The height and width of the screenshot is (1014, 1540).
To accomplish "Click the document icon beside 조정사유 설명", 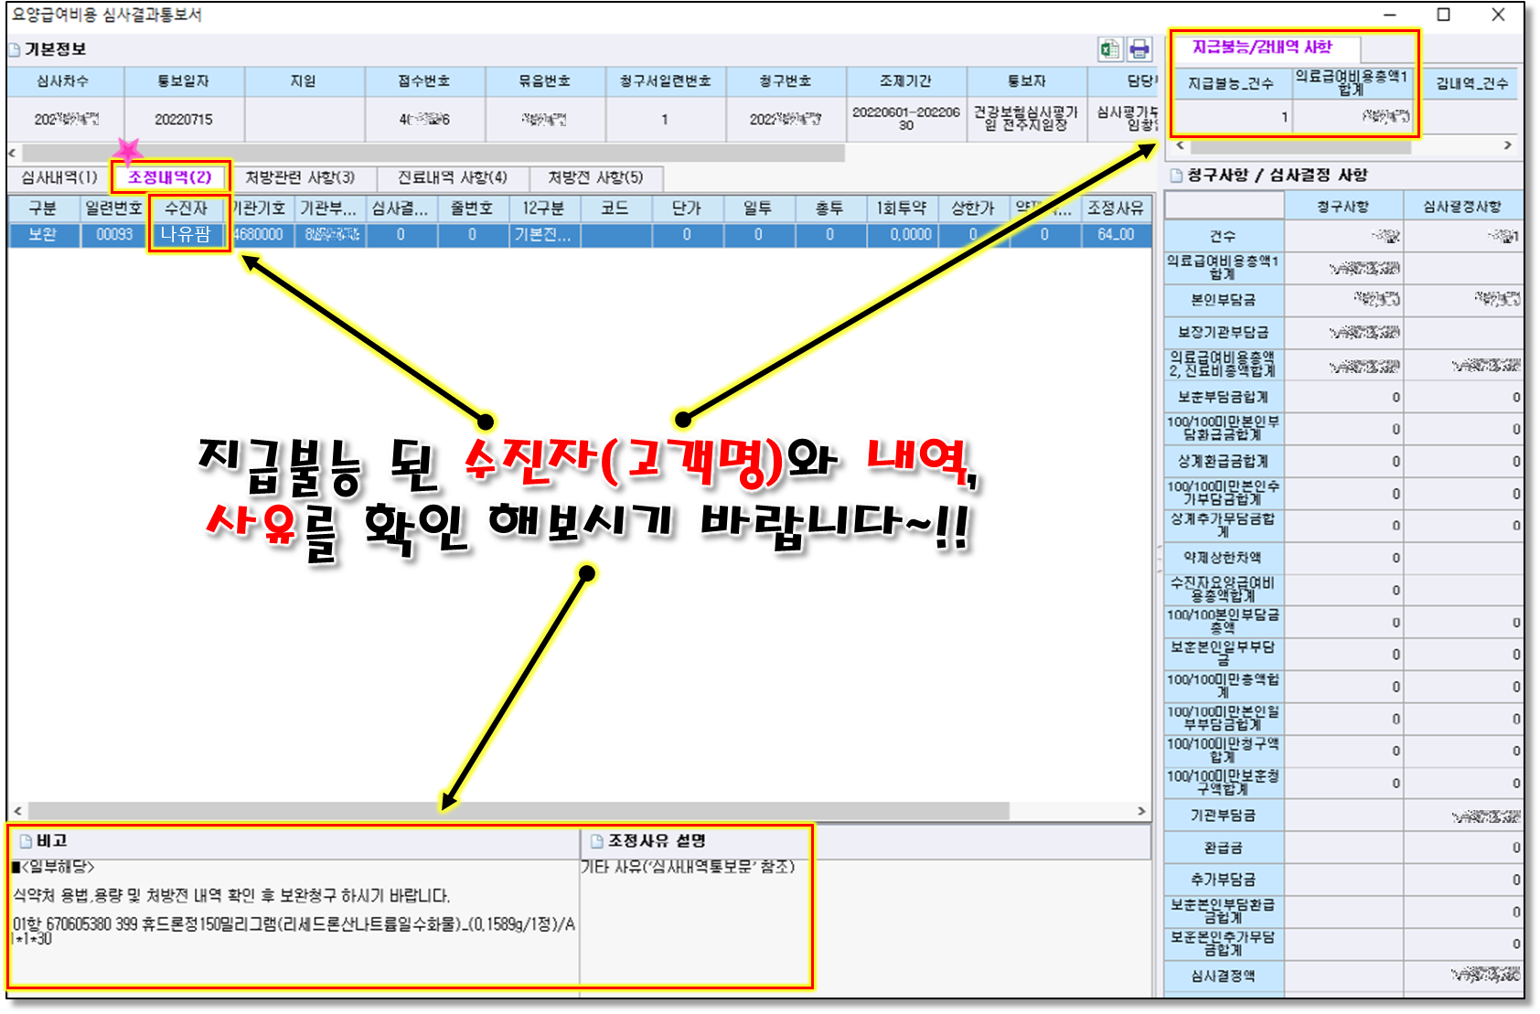I will (x=597, y=841).
